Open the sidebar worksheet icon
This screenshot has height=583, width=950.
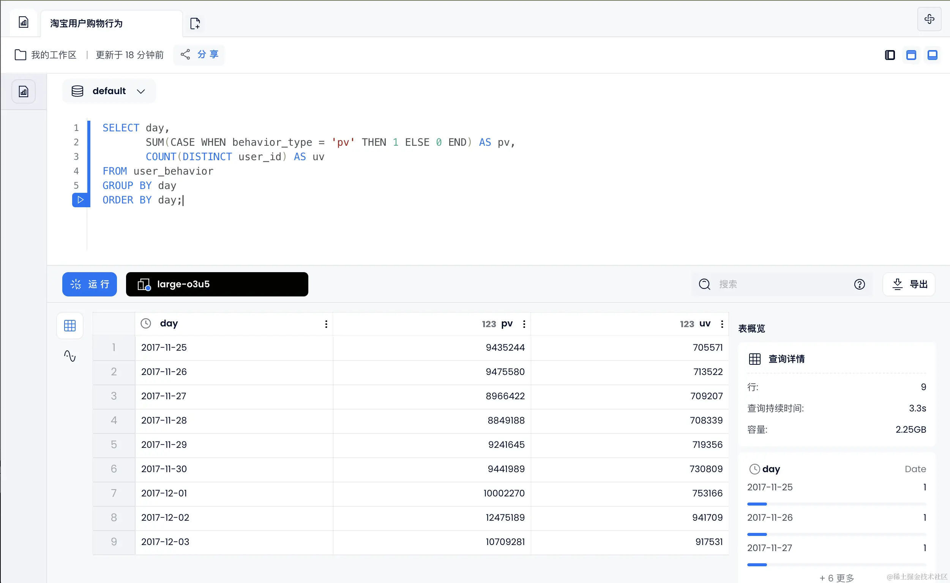tap(24, 92)
